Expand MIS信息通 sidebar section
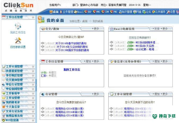This screenshot has width=179, height=123. (33, 120)
